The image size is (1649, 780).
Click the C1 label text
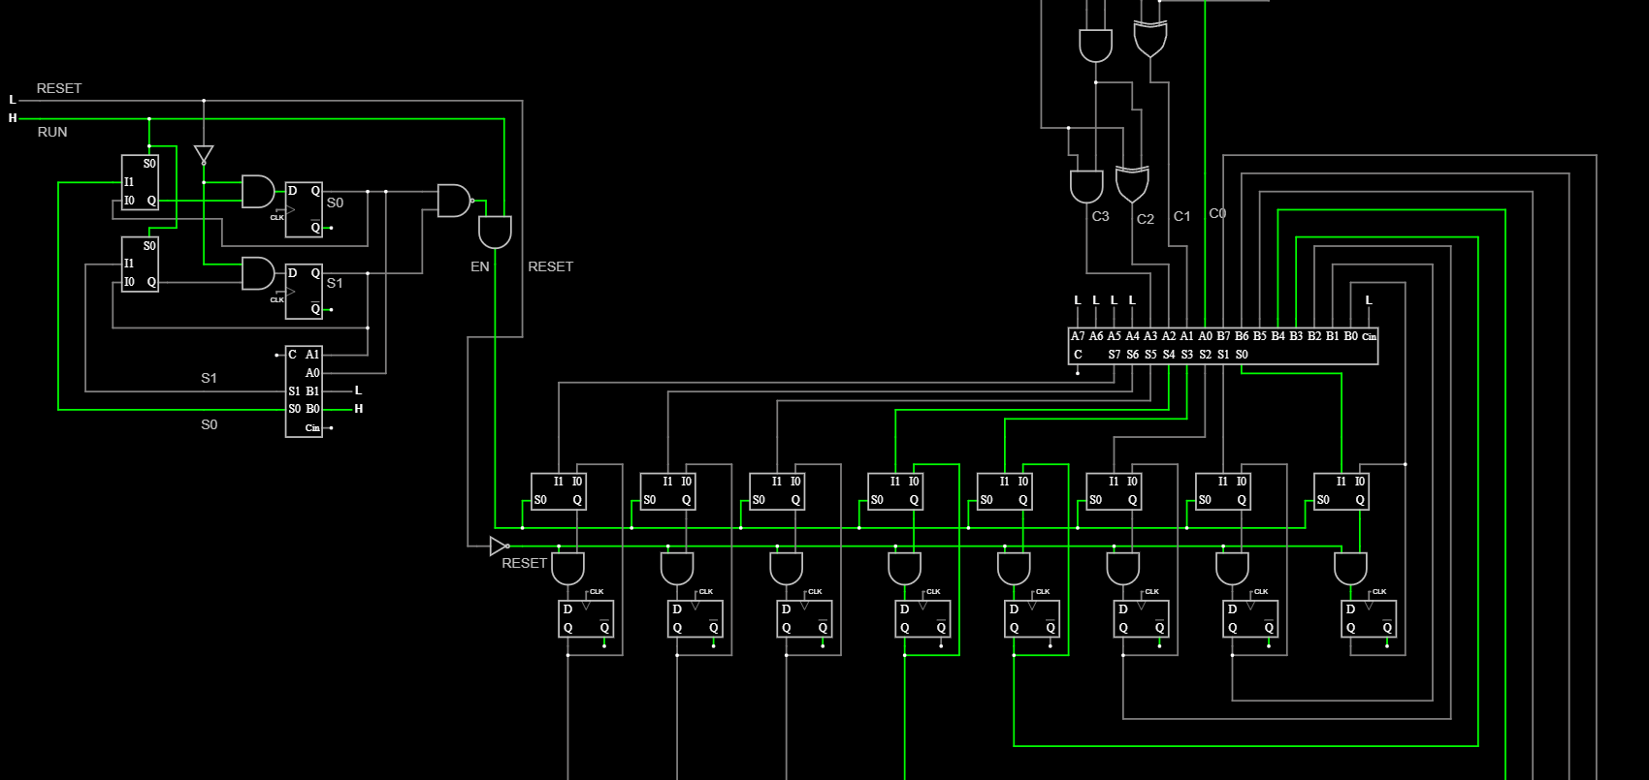pos(1182,216)
